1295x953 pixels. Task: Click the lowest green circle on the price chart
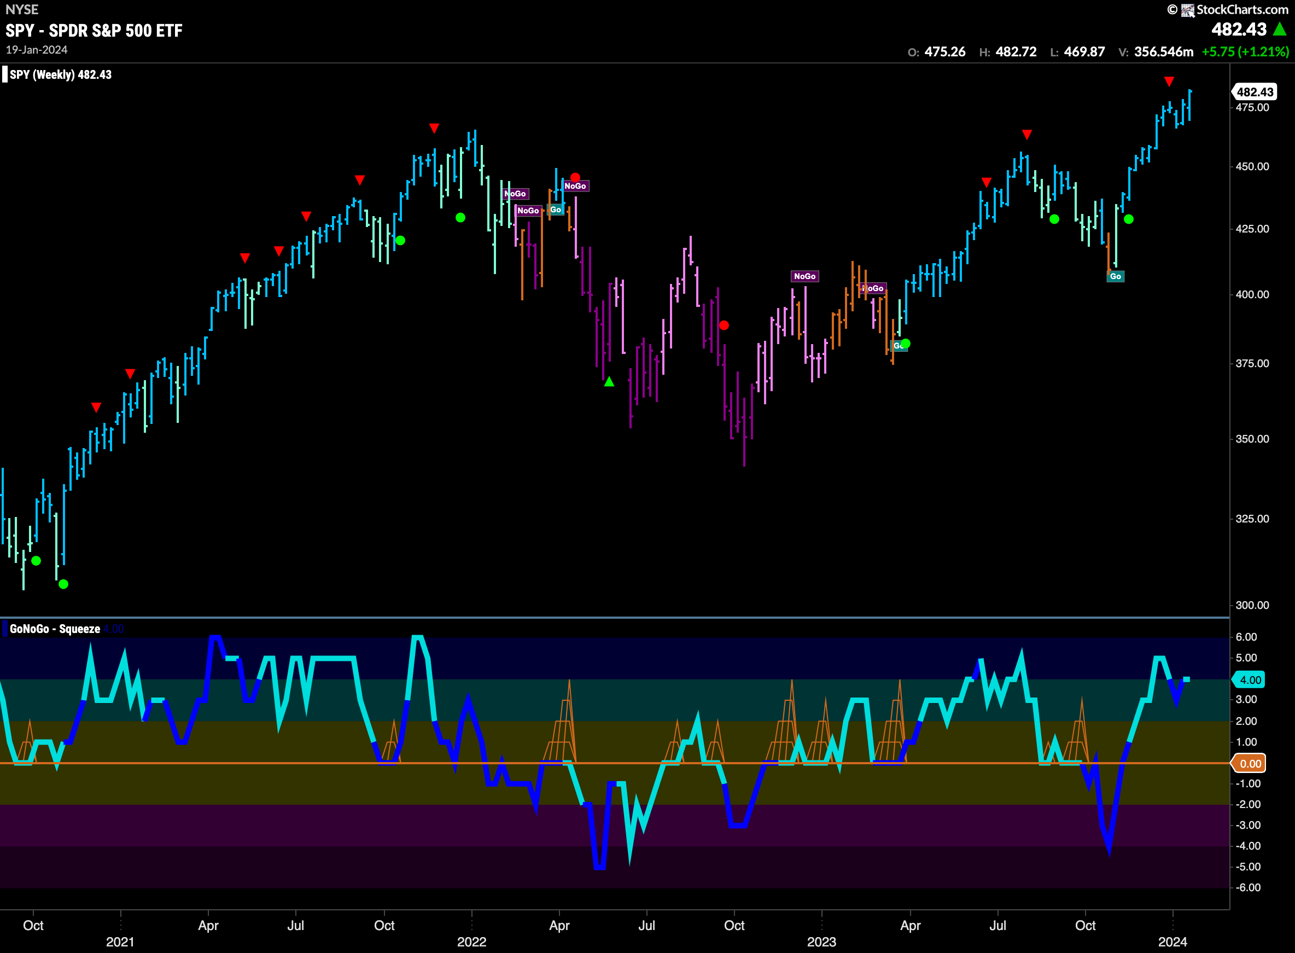(x=63, y=584)
